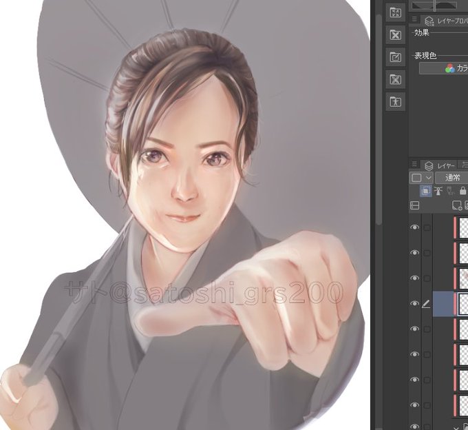This screenshot has height=430, width=468.
Task: Click the selected layer's highlighted thumbnail
Action: click(x=463, y=304)
